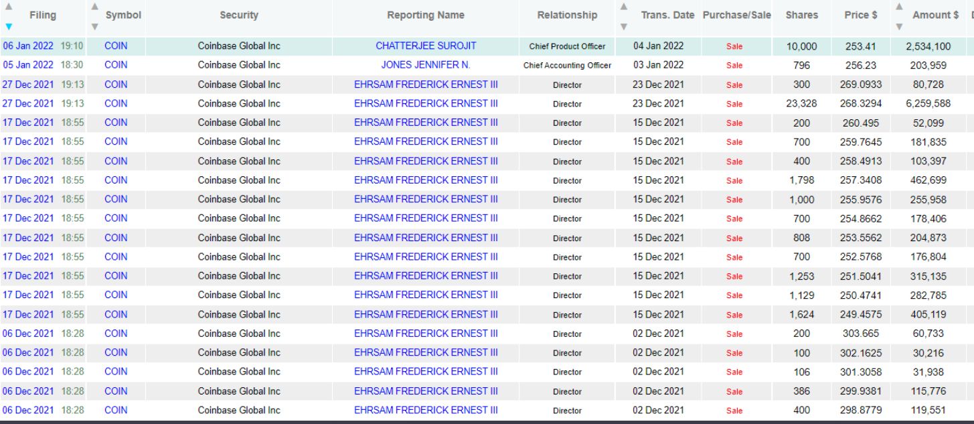Select the 282,785 amount cell

[x=928, y=295]
